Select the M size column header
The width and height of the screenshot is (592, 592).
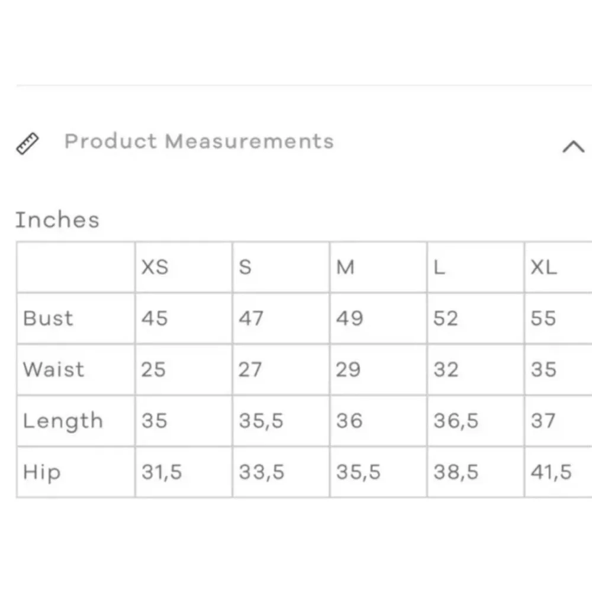tap(345, 268)
